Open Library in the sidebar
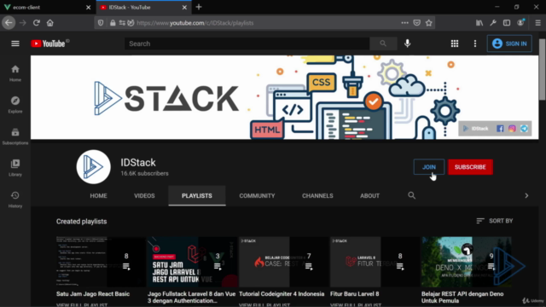546x307 pixels. pyautogui.click(x=15, y=168)
